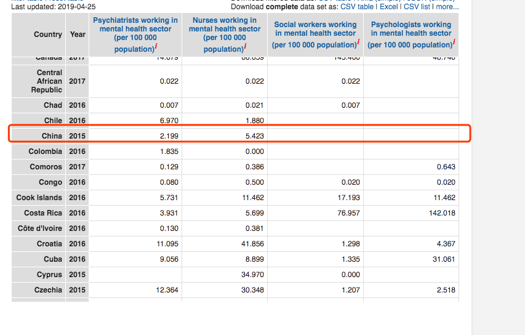
Task: Click info icon beside Nurses column header
Action: [x=245, y=47]
